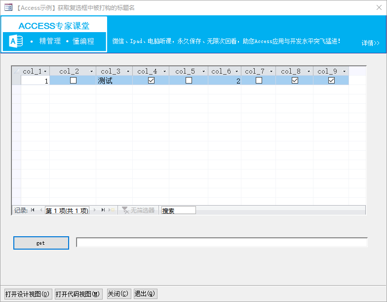Image resolution: width=387 pixels, height=302 pixels.
Task: Click the 无筛选器 filter indicator text
Action: [142, 211]
